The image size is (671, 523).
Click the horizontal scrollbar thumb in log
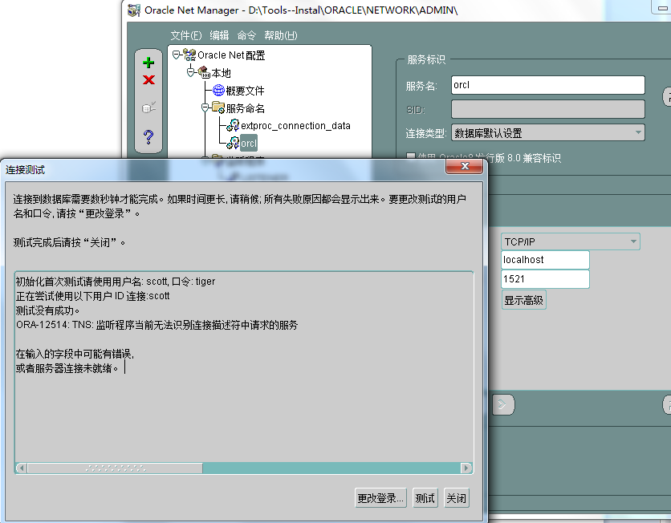point(115,468)
